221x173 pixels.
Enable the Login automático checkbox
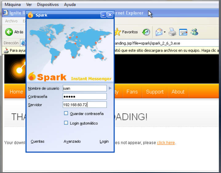tap(66, 123)
